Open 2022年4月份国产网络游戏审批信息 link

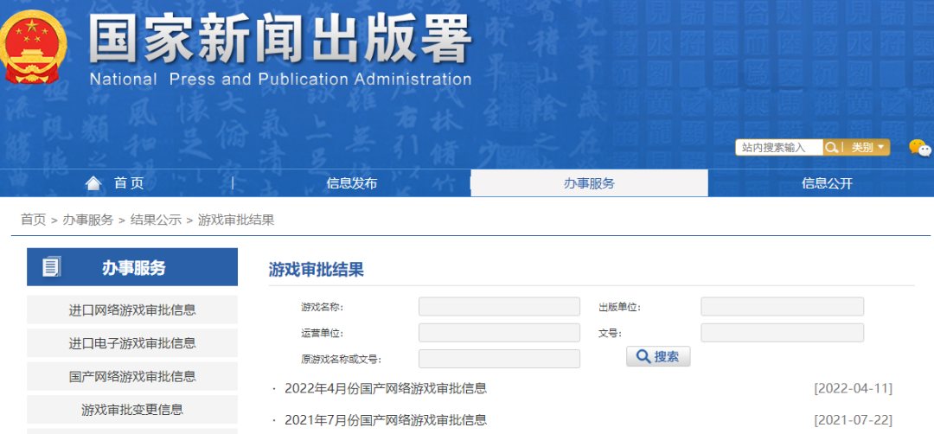coord(386,389)
